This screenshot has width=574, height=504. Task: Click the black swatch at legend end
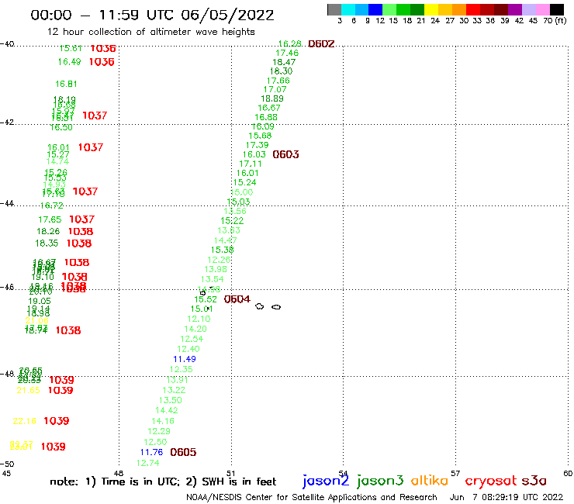coord(556,9)
